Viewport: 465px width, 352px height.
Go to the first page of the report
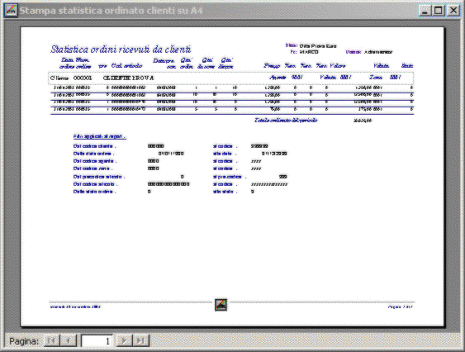(52, 340)
